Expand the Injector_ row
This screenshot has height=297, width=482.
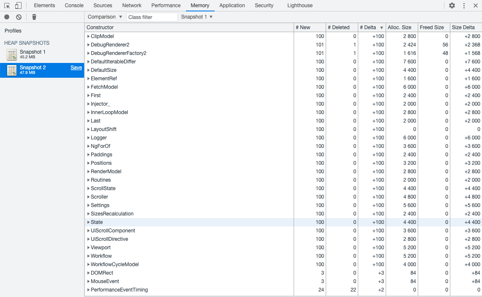(x=89, y=104)
